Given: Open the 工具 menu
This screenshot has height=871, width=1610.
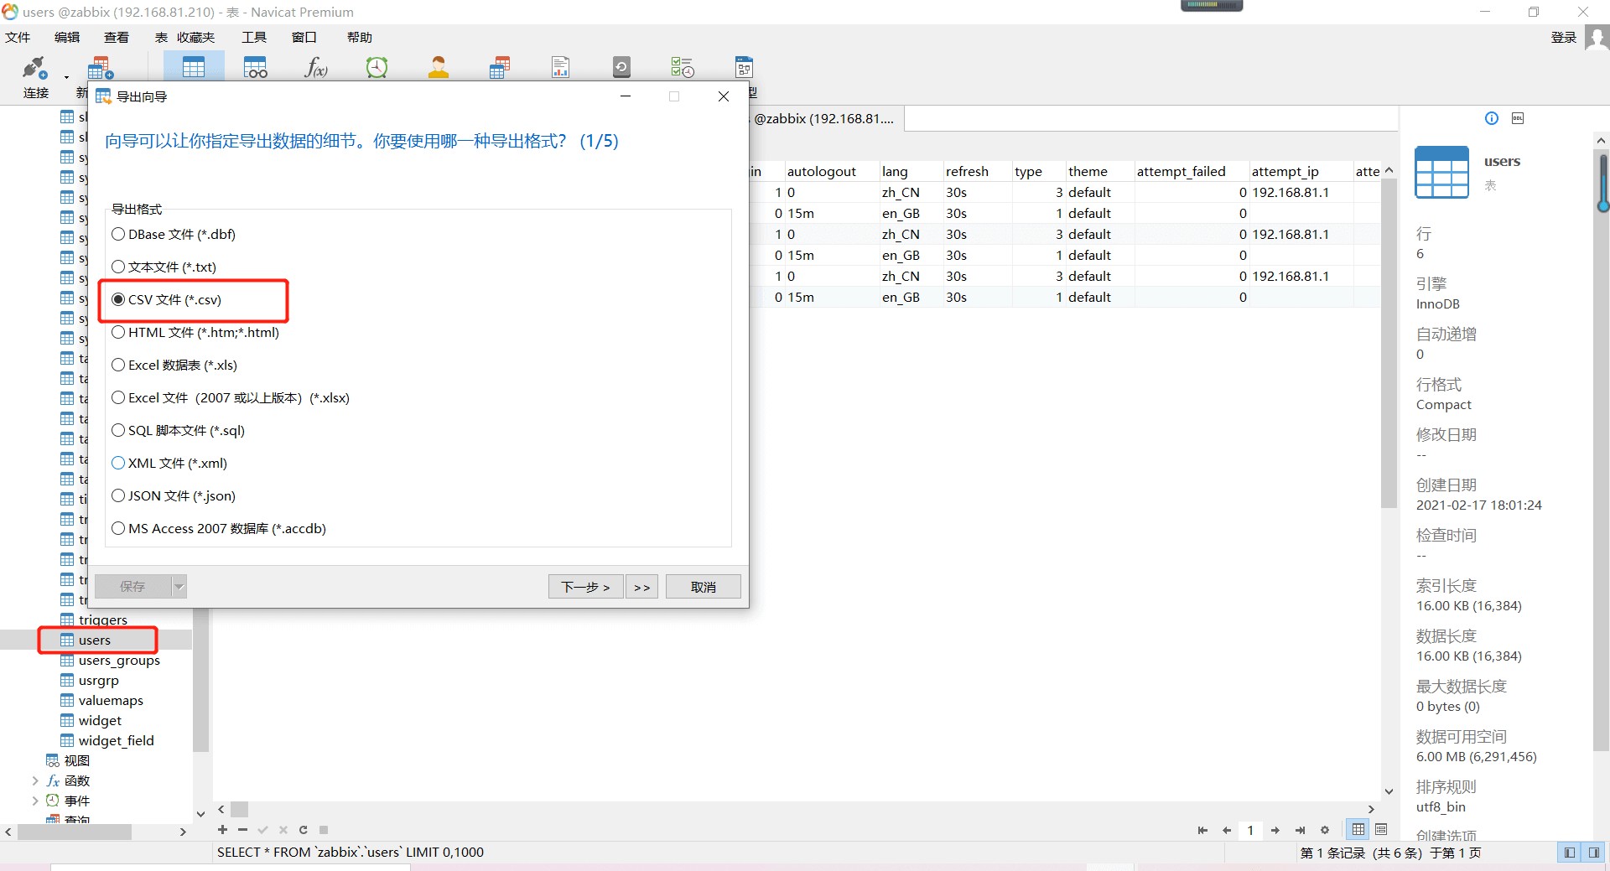Looking at the screenshot, I should 253,37.
